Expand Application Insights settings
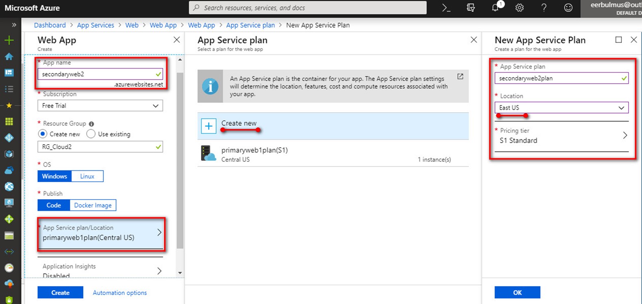This screenshot has width=642, height=304. click(100, 270)
